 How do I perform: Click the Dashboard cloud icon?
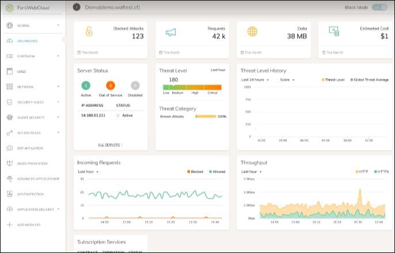pyautogui.click(x=10, y=41)
